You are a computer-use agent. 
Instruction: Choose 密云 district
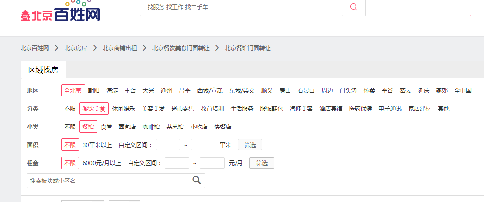(x=406, y=91)
